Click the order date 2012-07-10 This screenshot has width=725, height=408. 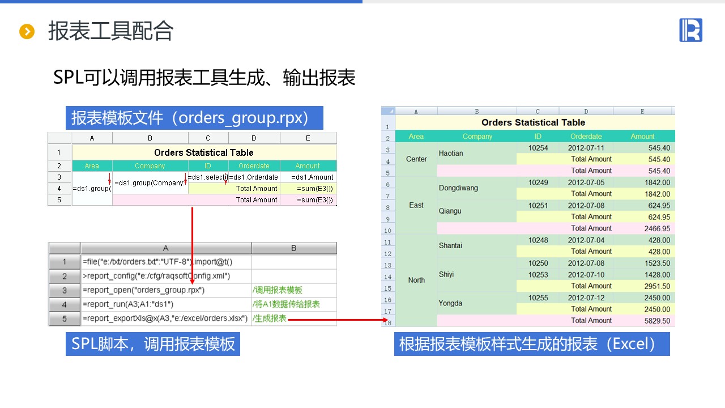(x=586, y=275)
